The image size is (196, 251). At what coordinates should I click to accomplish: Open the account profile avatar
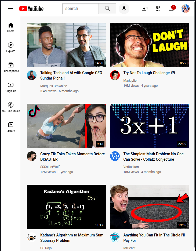pyautogui.click(x=186, y=8)
